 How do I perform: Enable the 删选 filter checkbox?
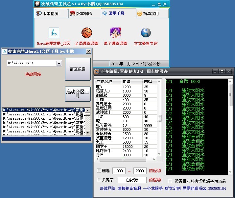(x=99, y=171)
